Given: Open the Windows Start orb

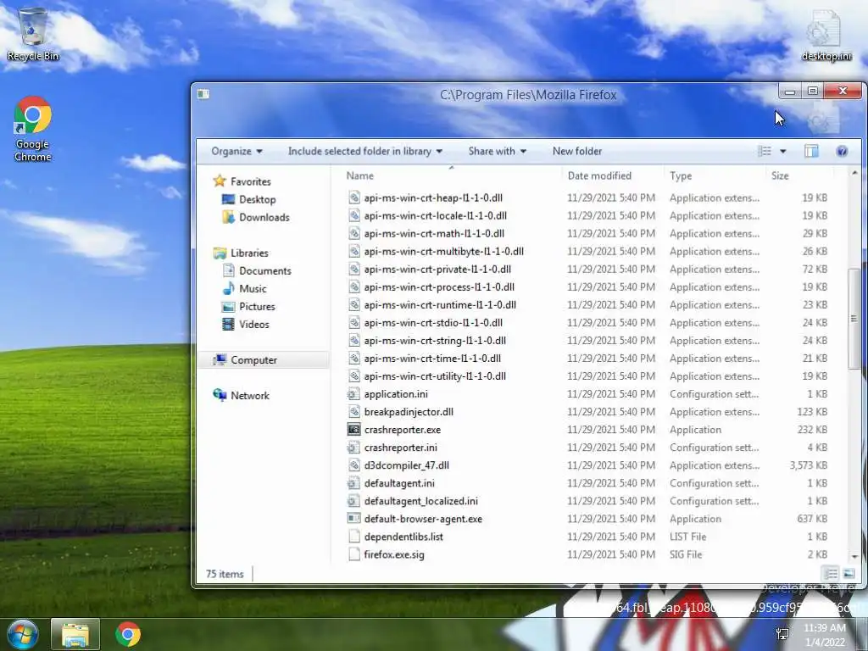Looking at the screenshot, I should (x=22, y=634).
